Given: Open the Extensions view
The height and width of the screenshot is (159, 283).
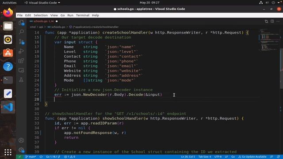Looking at the screenshot, I should (x=21, y=61).
